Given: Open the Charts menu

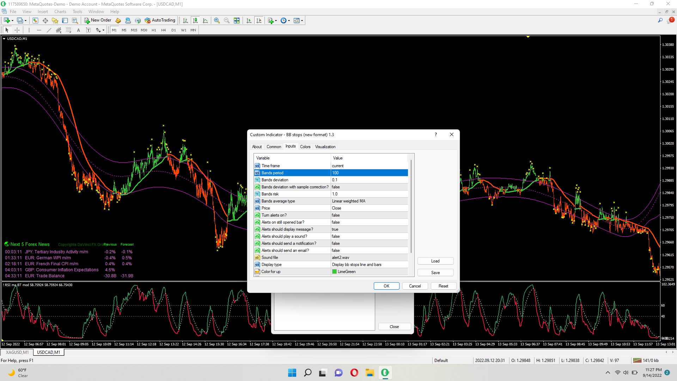Looking at the screenshot, I should tap(60, 12).
